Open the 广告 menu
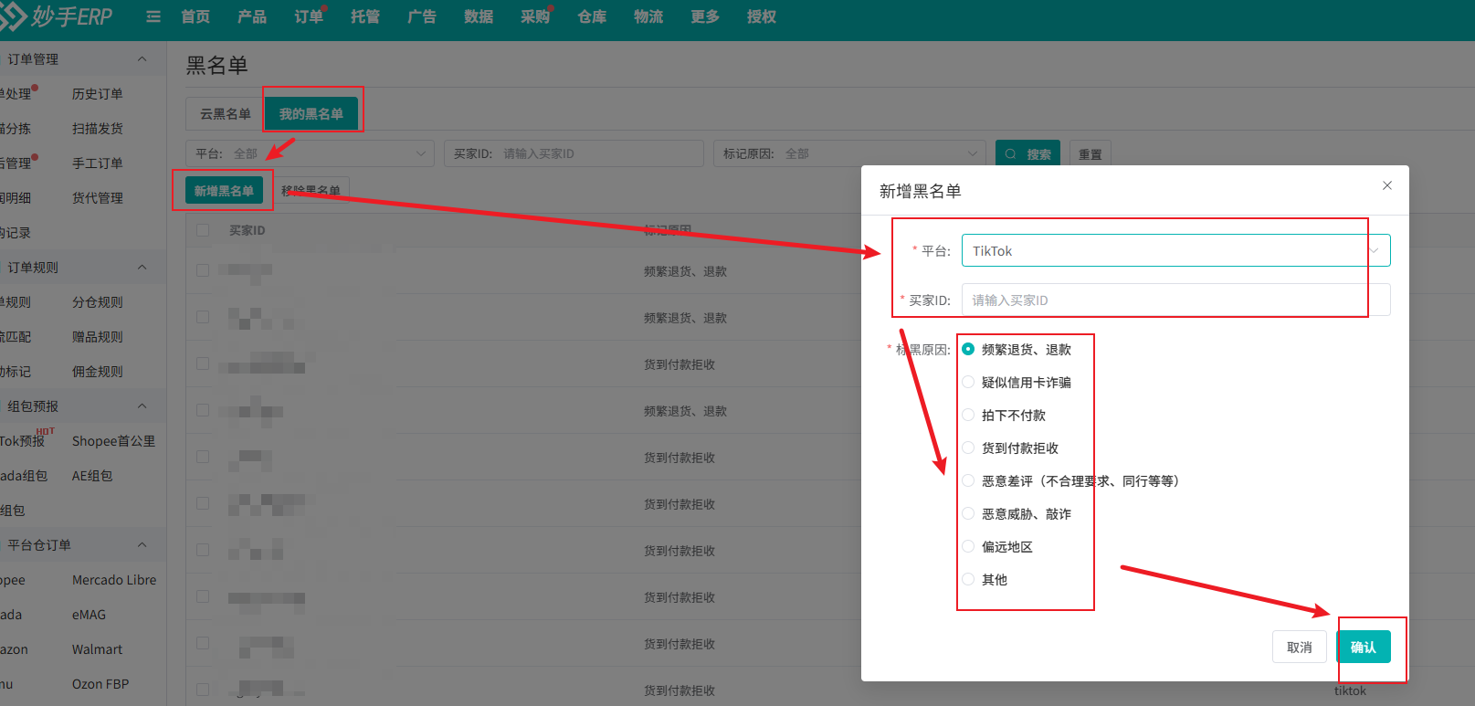Image resolution: width=1475 pixels, height=706 pixels. click(x=422, y=16)
